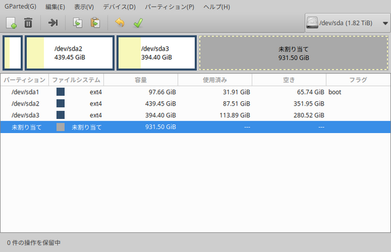The image size is (391, 252).
Task: Open the GParted(G) menu
Action: 20,7
